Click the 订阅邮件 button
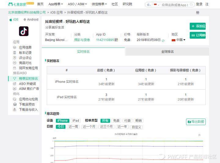The image size is (220, 163). coord(198,35)
